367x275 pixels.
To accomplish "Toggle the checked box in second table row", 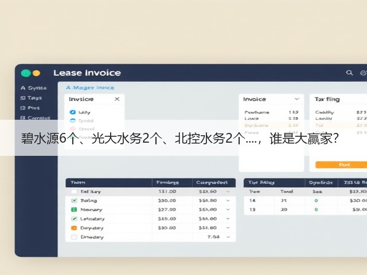I will point(74,201).
